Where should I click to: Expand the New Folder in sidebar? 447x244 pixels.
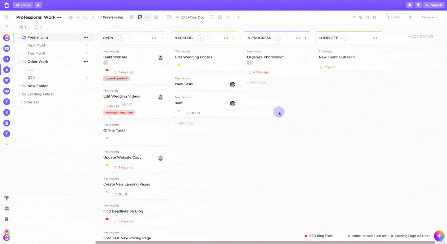click(x=19, y=85)
